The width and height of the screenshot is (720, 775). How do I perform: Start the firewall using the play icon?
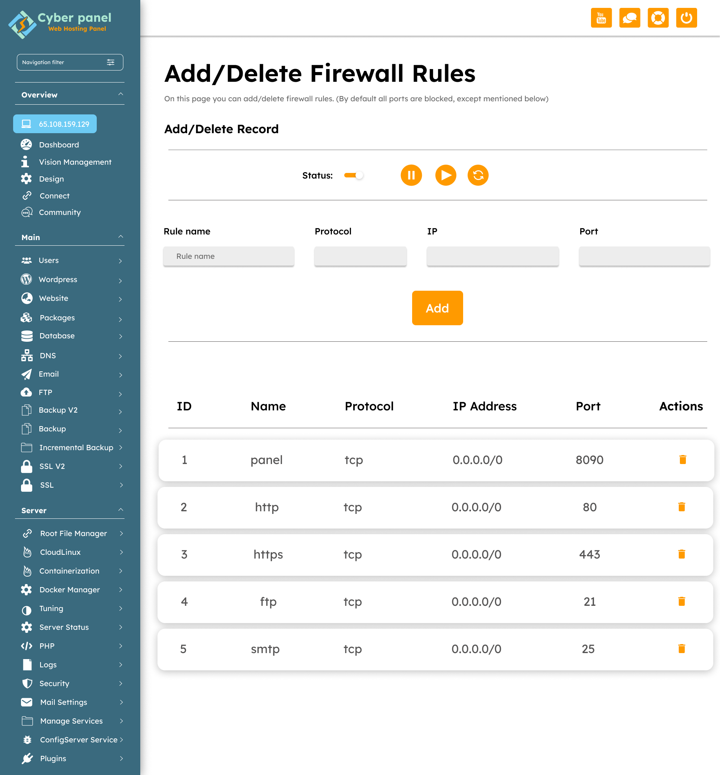(x=446, y=175)
